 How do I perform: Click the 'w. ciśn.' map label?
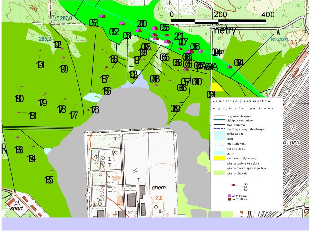tap(280, 39)
